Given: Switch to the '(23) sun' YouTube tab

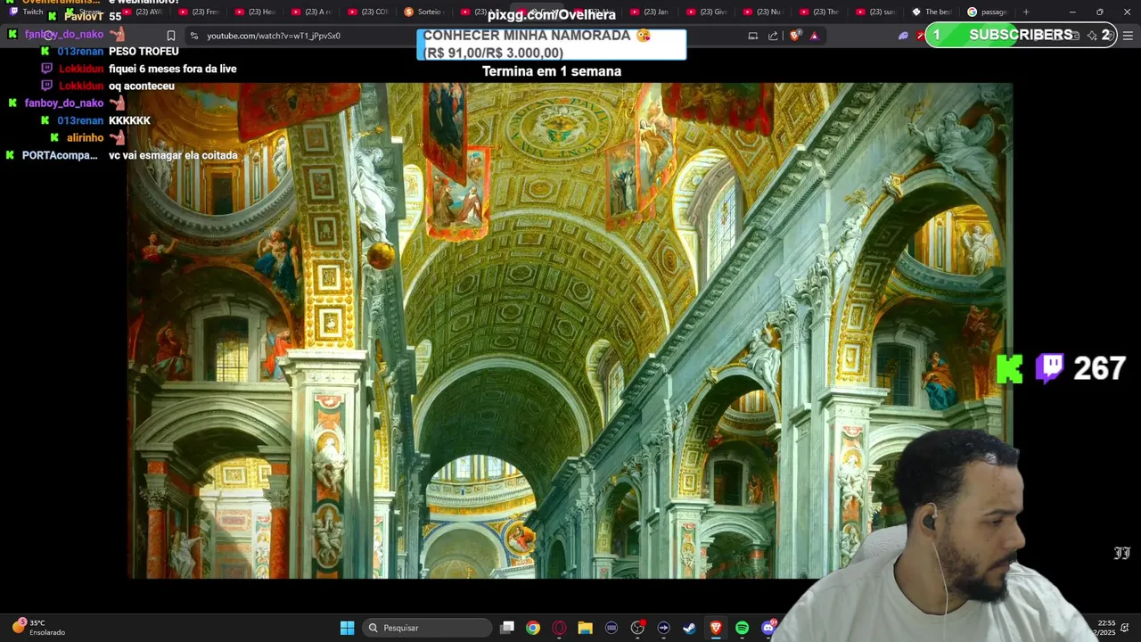Looking at the screenshot, I should click(x=876, y=12).
